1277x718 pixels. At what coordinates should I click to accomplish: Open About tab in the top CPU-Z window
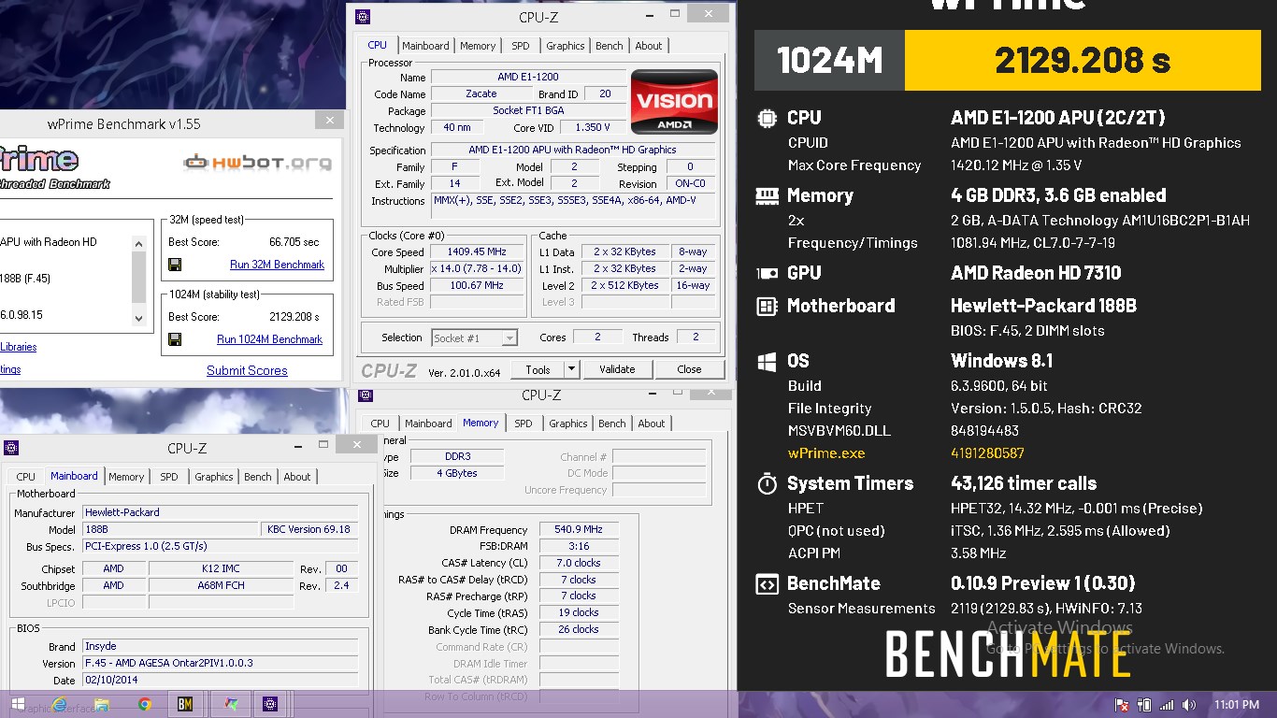649,46
